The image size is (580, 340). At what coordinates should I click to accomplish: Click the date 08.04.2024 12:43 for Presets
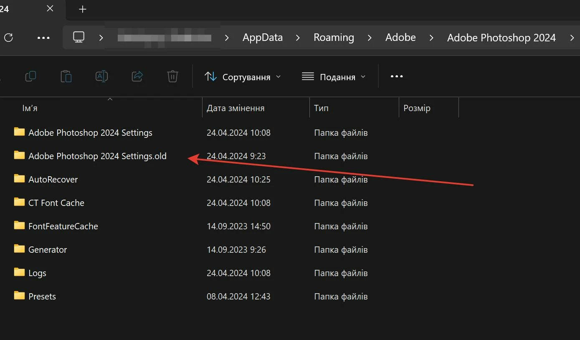(238, 297)
